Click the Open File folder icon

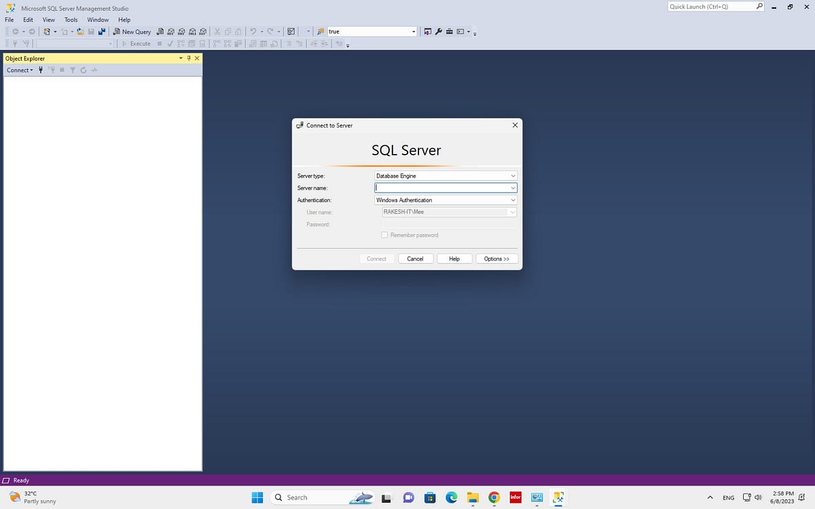pos(80,31)
